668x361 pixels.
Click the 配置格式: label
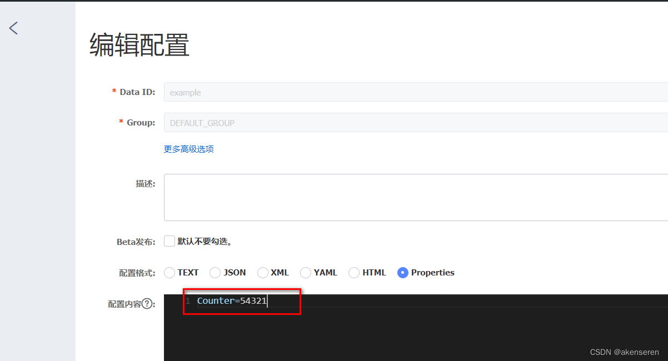[x=137, y=273]
